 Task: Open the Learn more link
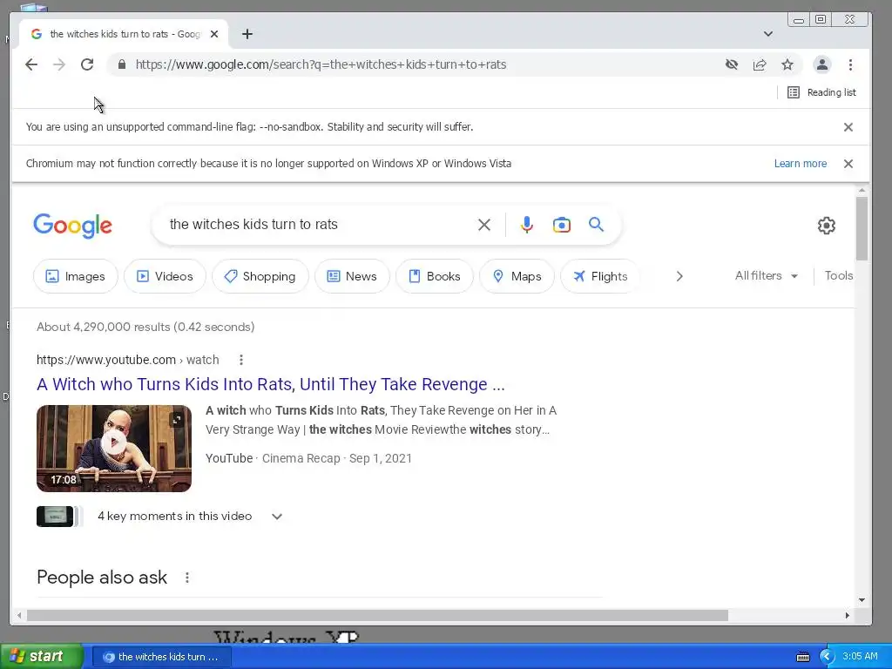(x=801, y=164)
